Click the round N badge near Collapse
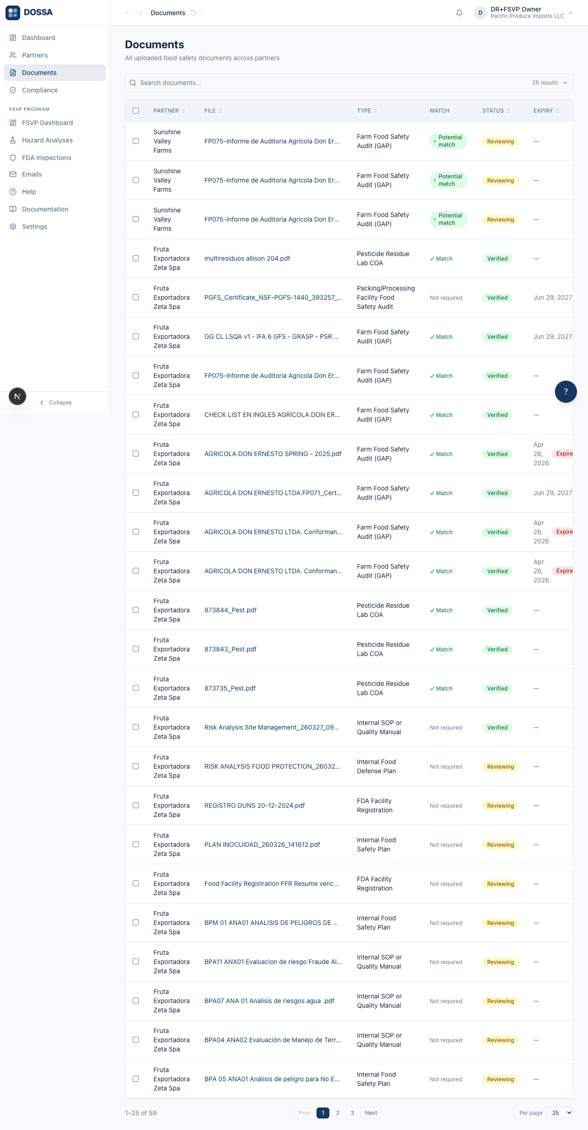 (17, 396)
